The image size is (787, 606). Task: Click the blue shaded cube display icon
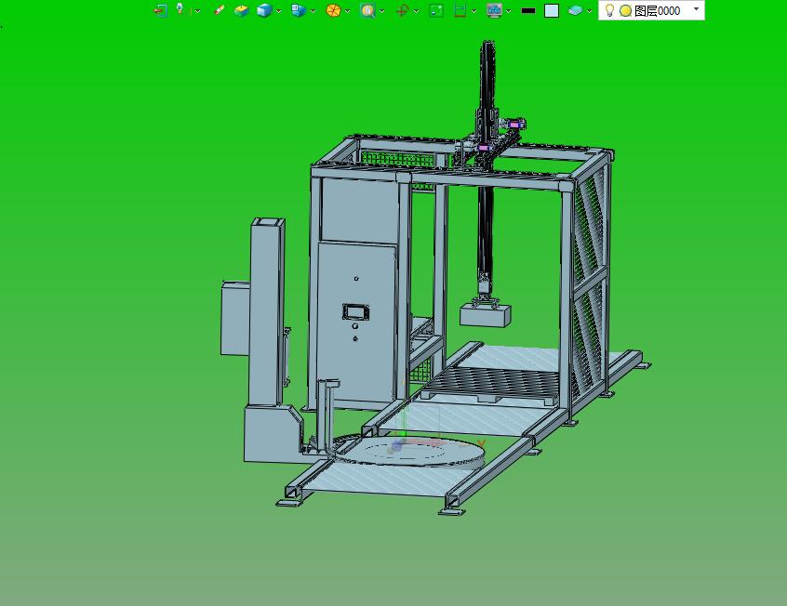coord(264,10)
